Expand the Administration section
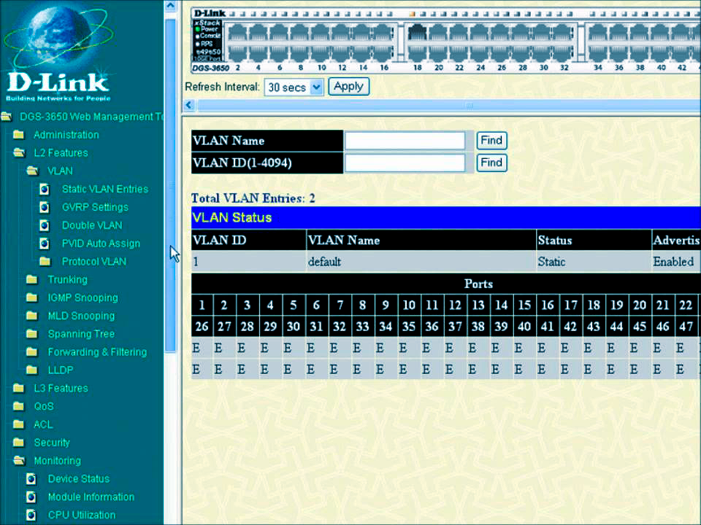Viewport: 701px width, 525px height. [x=67, y=135]
